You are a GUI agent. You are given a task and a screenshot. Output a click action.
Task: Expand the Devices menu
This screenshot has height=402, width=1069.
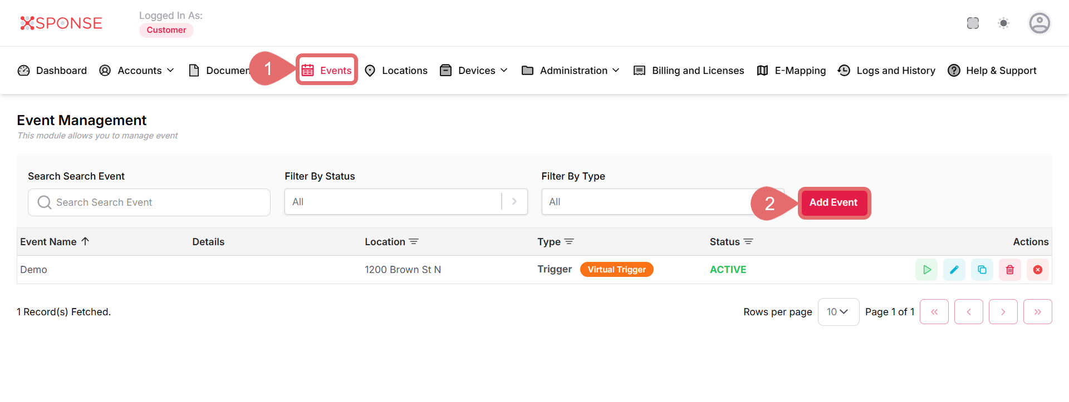[474, 71]
